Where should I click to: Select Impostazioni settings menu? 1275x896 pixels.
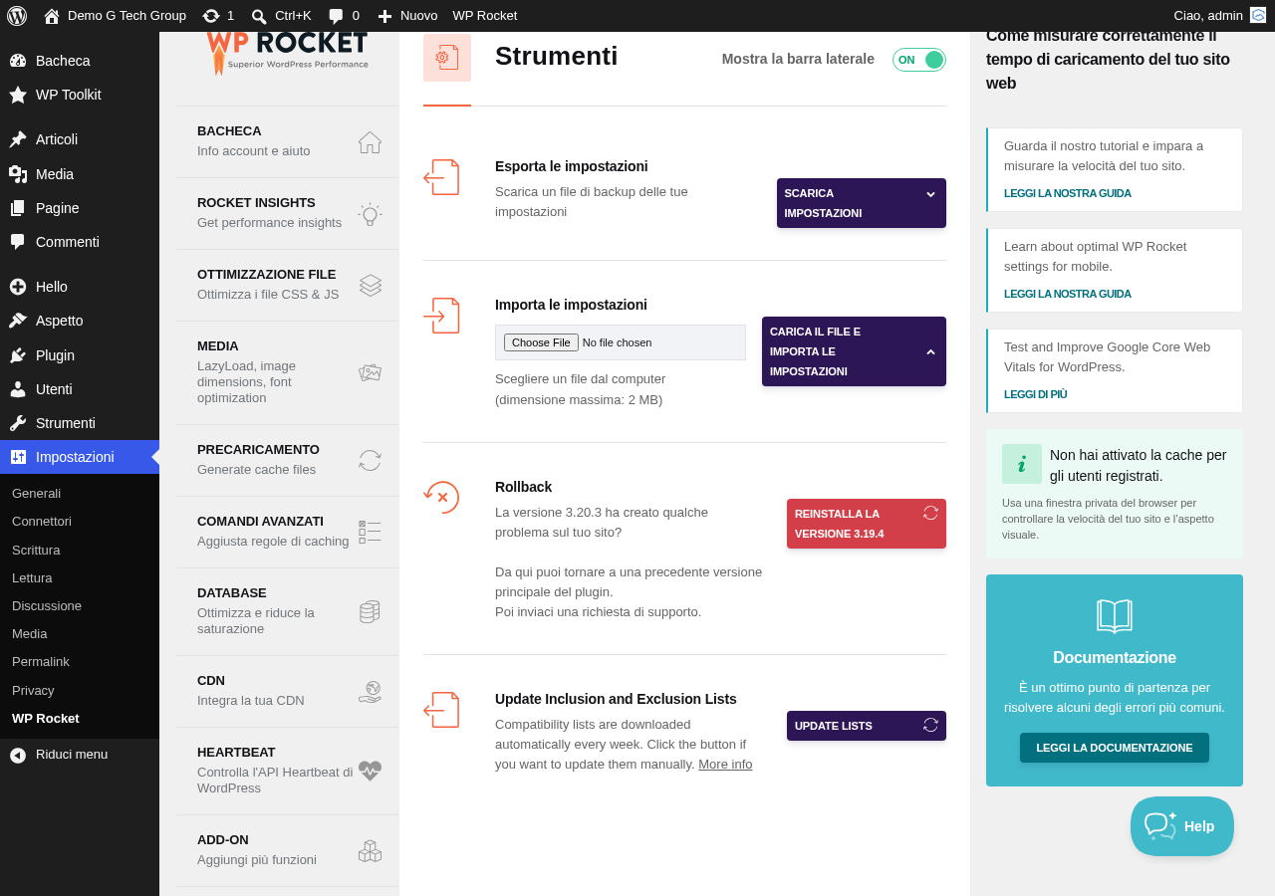[x=80, y=457]
